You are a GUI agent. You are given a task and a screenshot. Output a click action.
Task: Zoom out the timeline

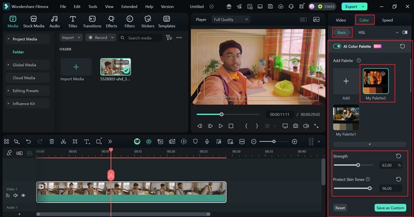pos(254,142)
